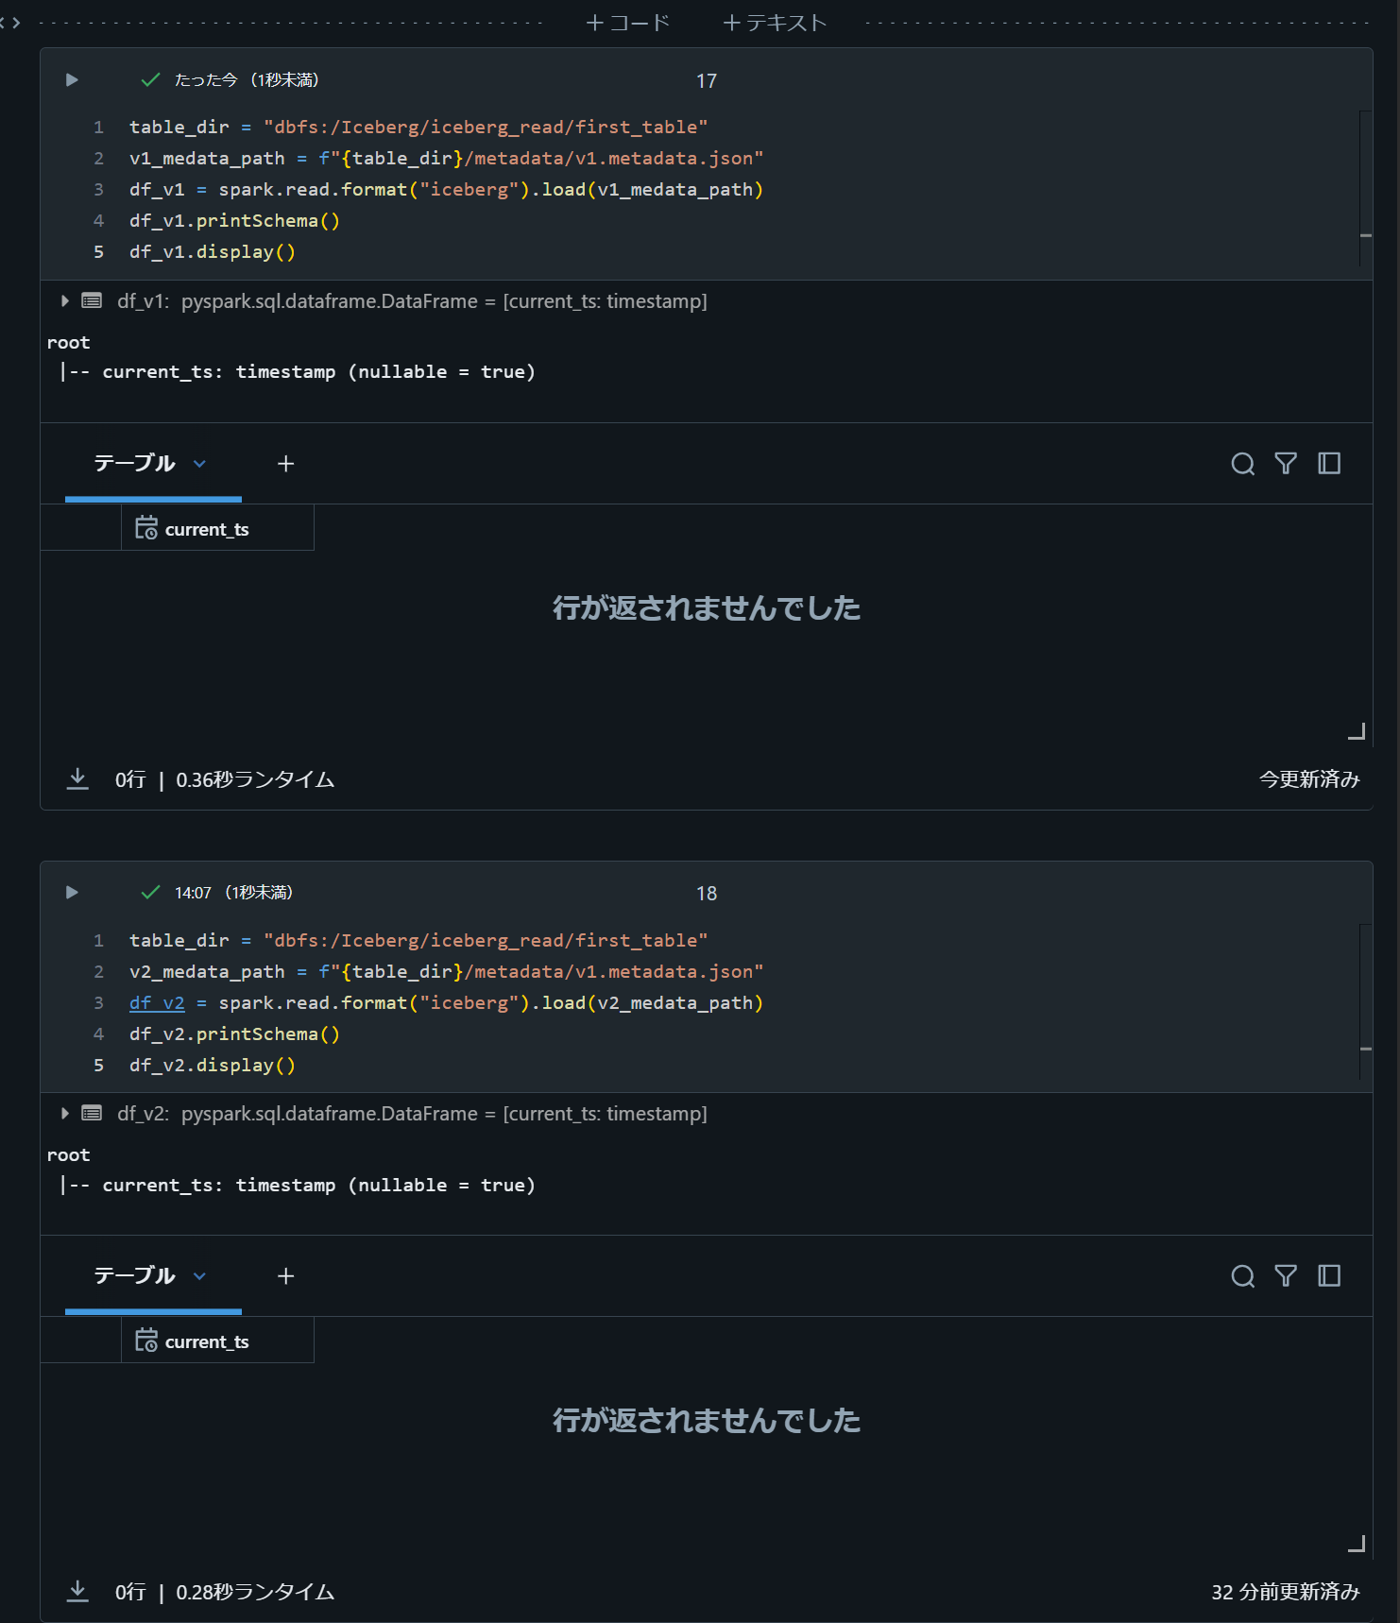This screenshot has height=1623, width=1400.
Task: Open search in cell 17 table output
Action: click(x=1242, y=464)
